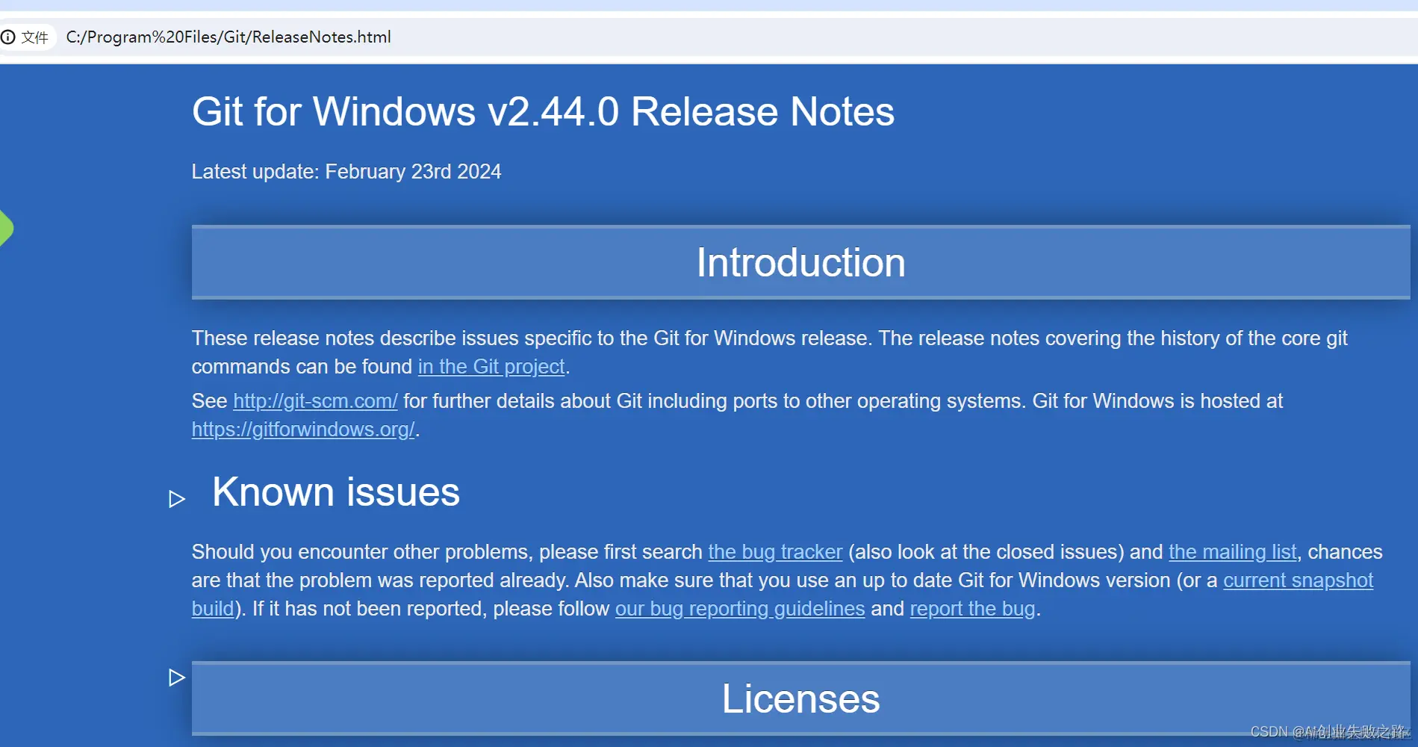The width and height of the screenshot is (1418, 747).
Task: Click the file info icon in address bar
Action: pos(8,37)
